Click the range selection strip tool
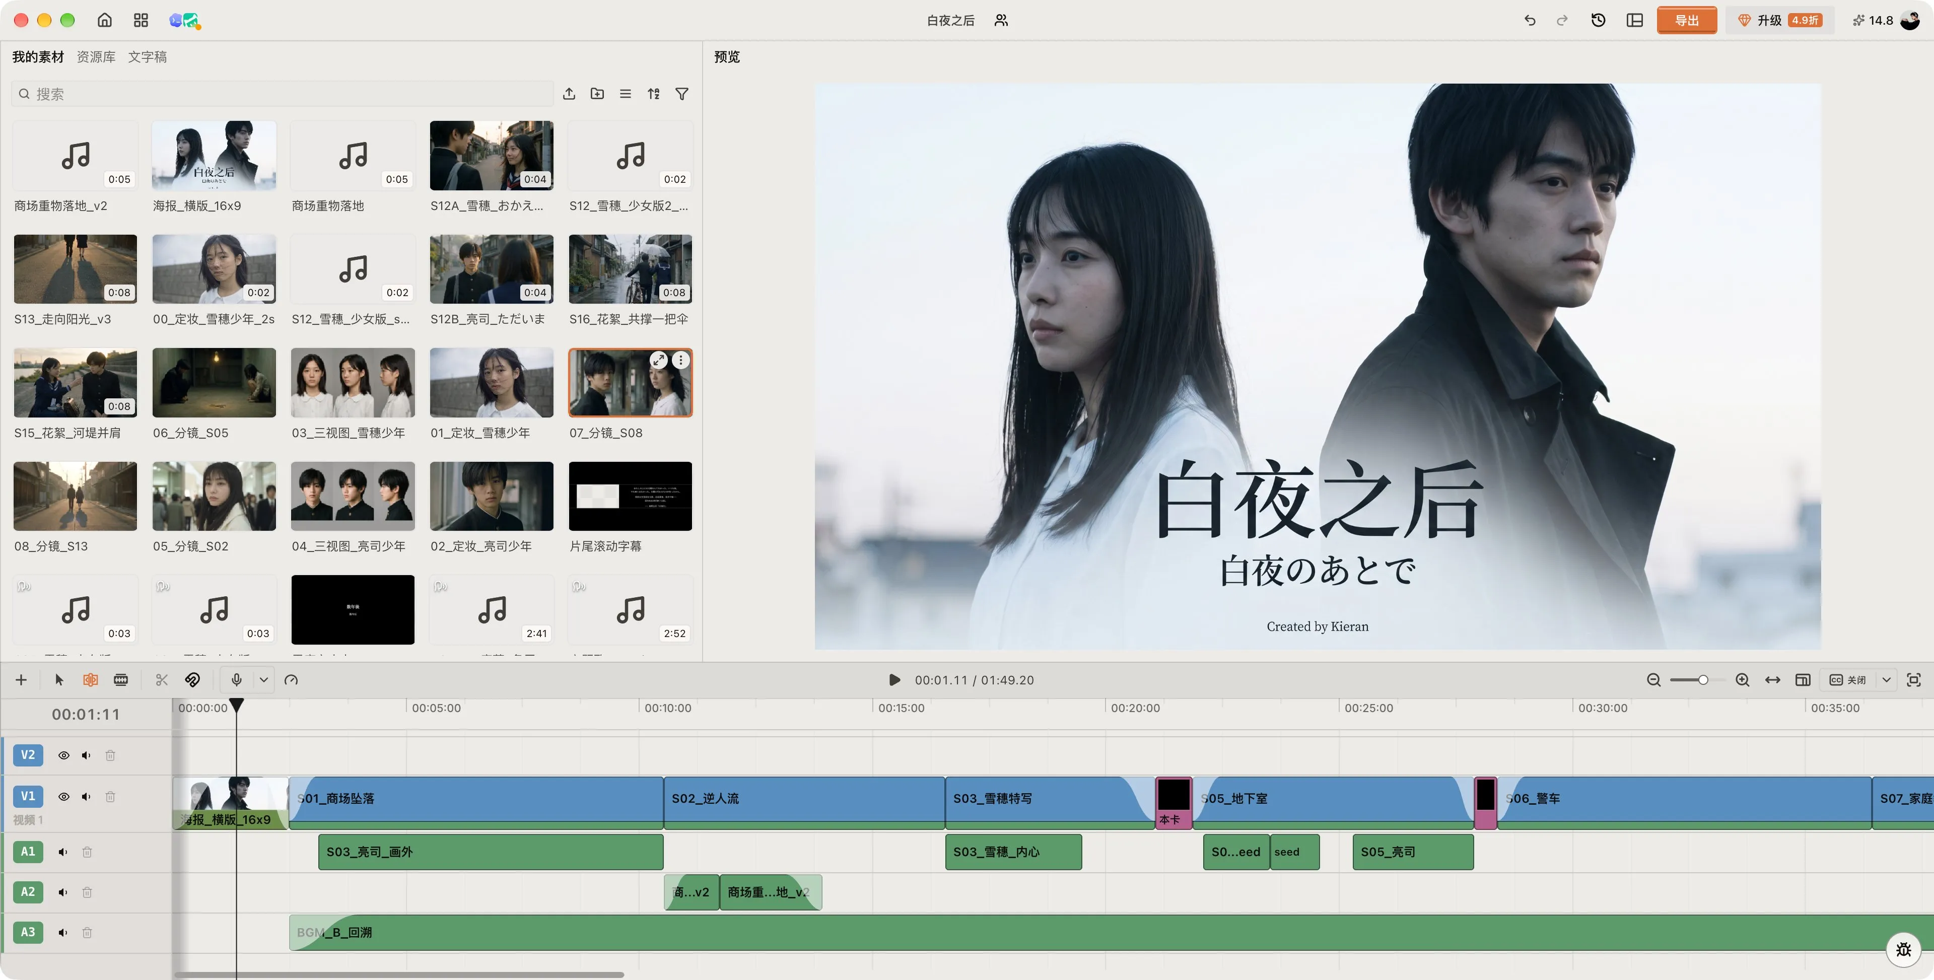This screenshot has height=980, width=1934. click(120, 680)
